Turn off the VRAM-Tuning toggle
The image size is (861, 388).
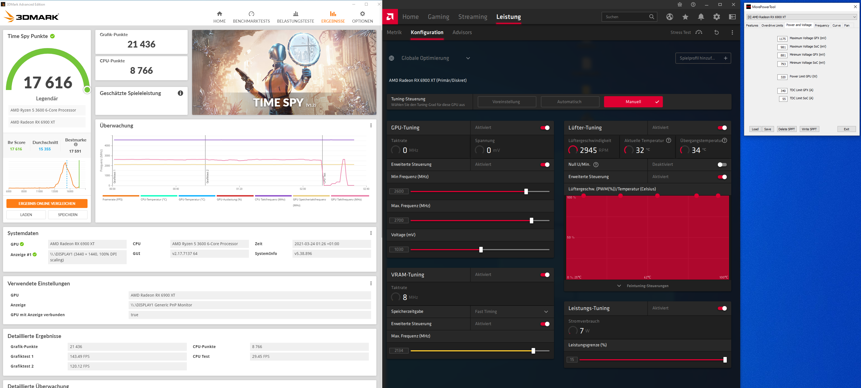(x=545, y=275)
